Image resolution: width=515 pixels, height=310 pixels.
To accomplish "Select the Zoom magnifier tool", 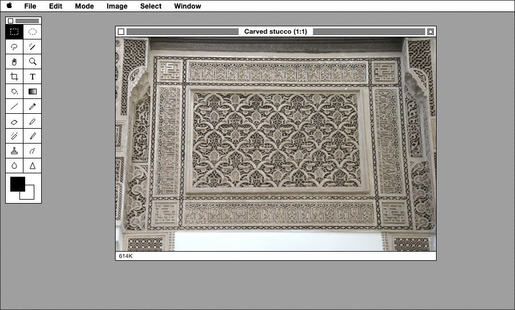I will point(33,61).
